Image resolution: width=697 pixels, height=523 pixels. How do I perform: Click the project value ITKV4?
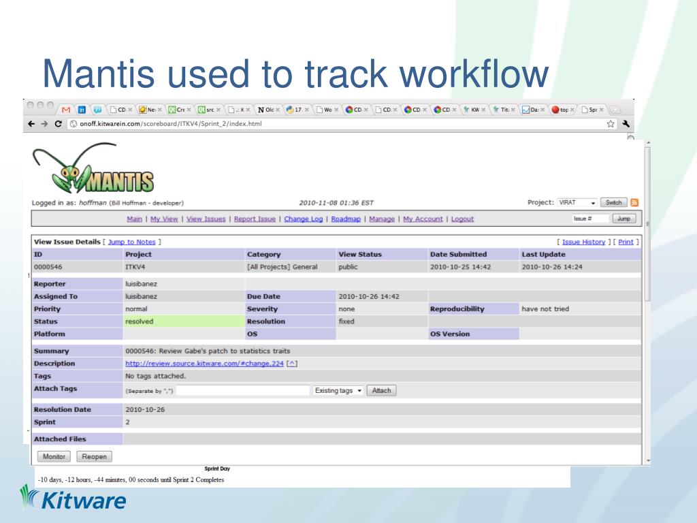coord(135,267)
